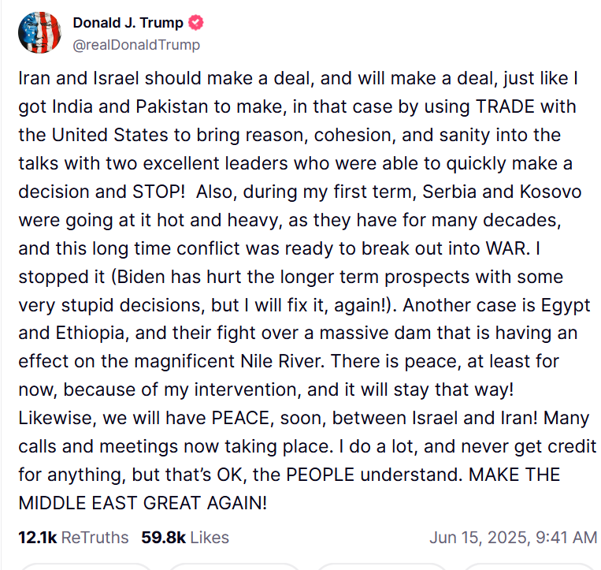601x570 pixels.
Task: Open the Donald J. Trump display name
Action: point(128,23)
